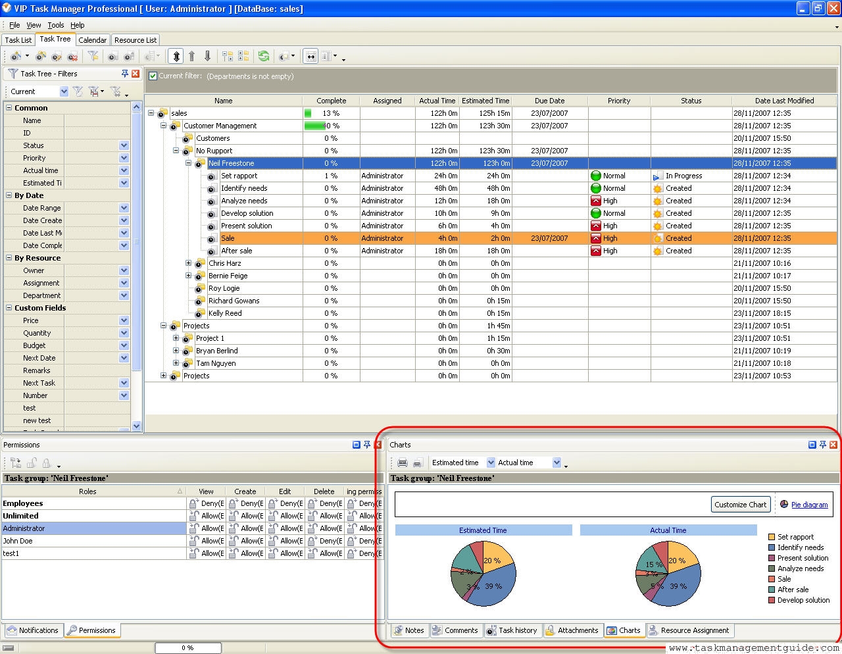Switch to the Task List tab
The width and height of the screenshot is (842, 654).
pyautogui.click(x=18, y=40)
